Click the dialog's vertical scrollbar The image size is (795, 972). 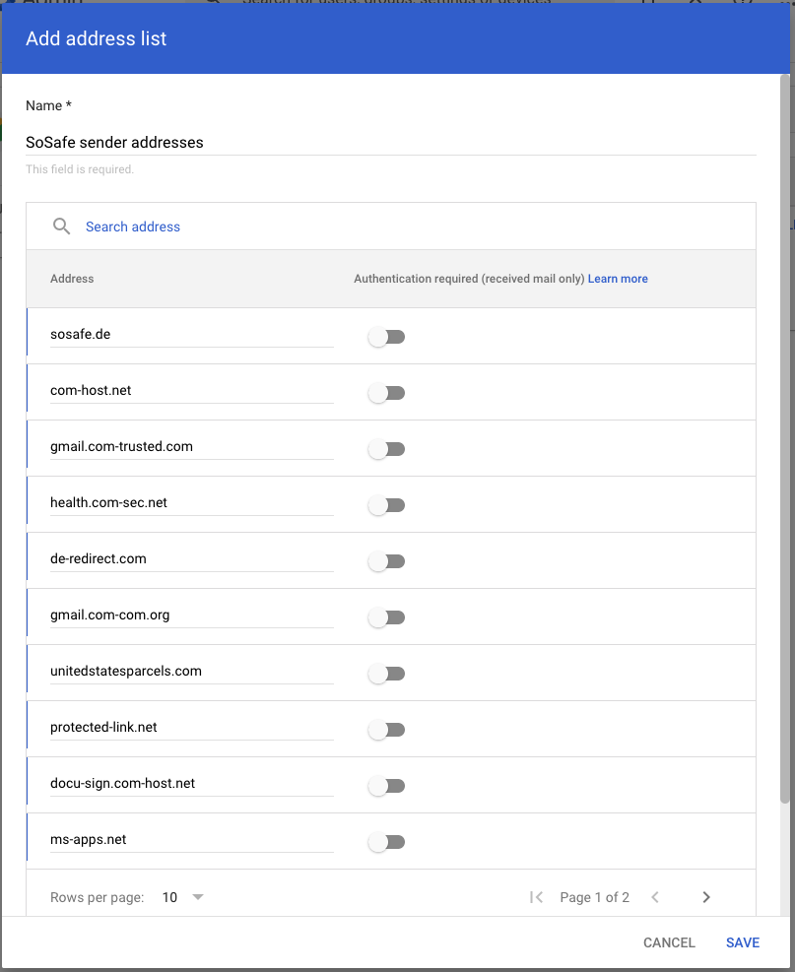(784, 433)
